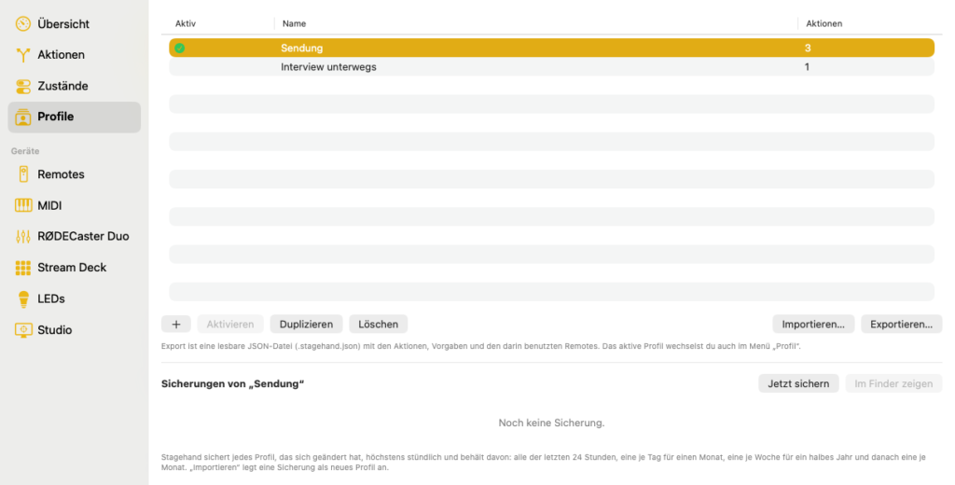Open the Remotes device icon
The image size is (955, 485).
(x=23, y=174)
